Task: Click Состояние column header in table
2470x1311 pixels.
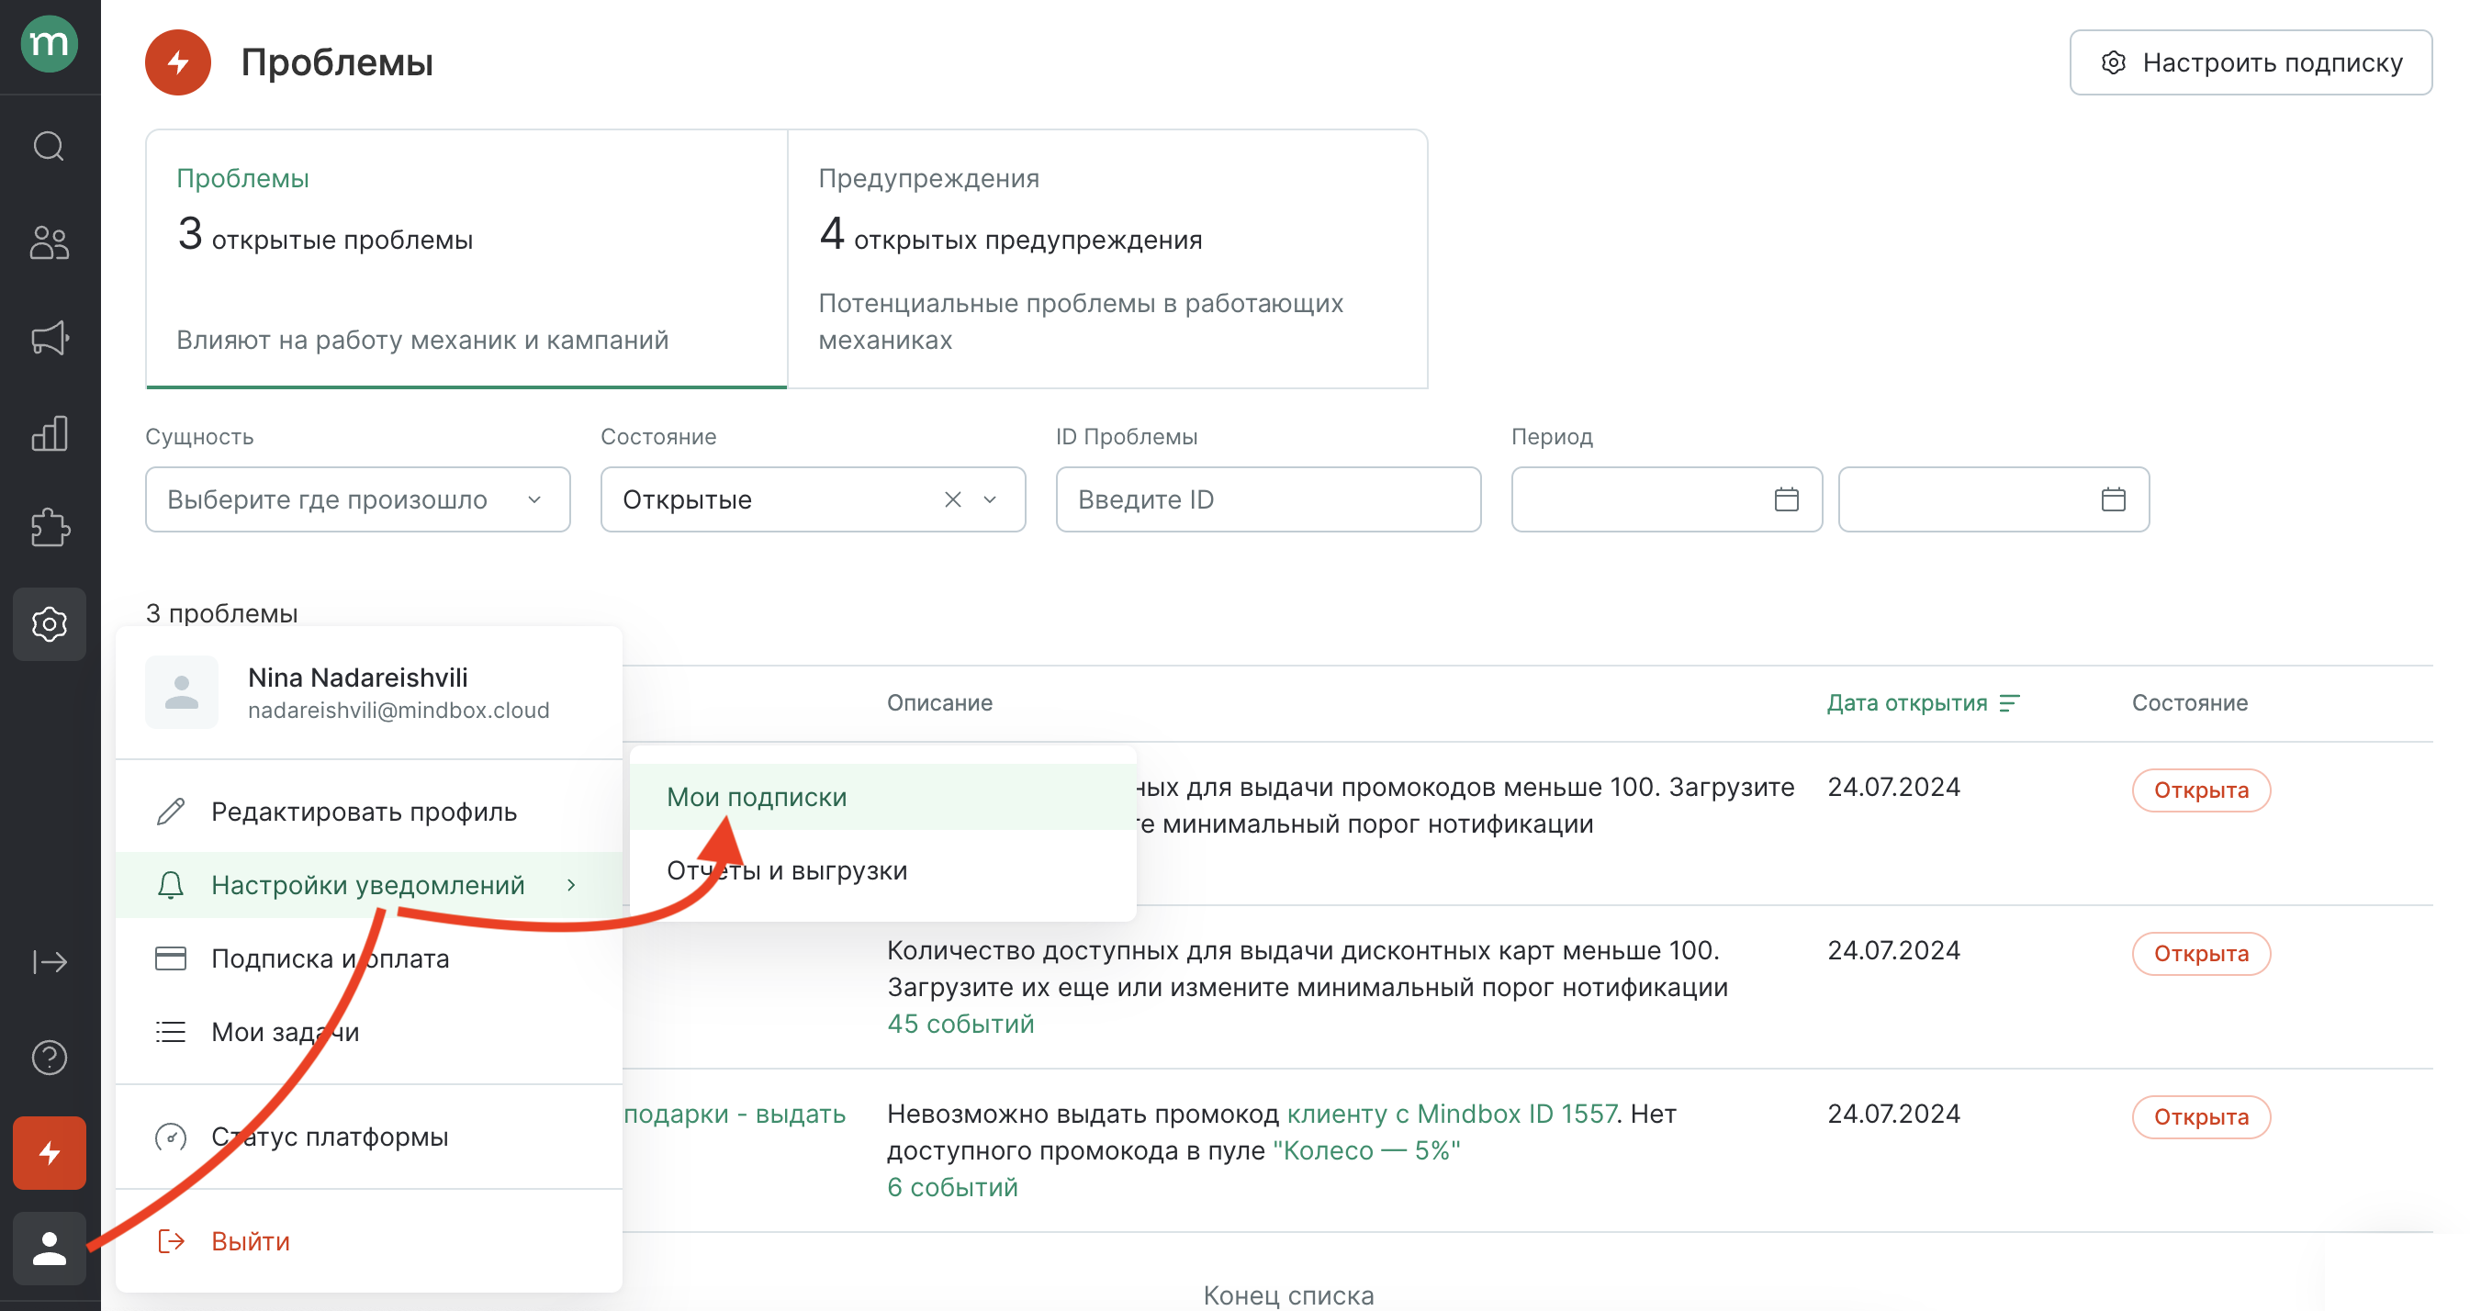Action: pyautogui.click(x=2189, y=703)
